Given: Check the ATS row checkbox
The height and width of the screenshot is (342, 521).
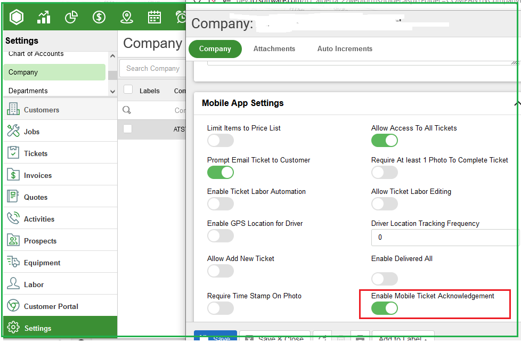Looking at the screenshot, I should (x=128, y=128).
